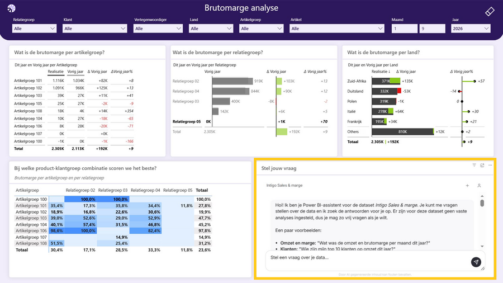Click the Realisatie sort header in the Land chart

[x=381, y=72]
